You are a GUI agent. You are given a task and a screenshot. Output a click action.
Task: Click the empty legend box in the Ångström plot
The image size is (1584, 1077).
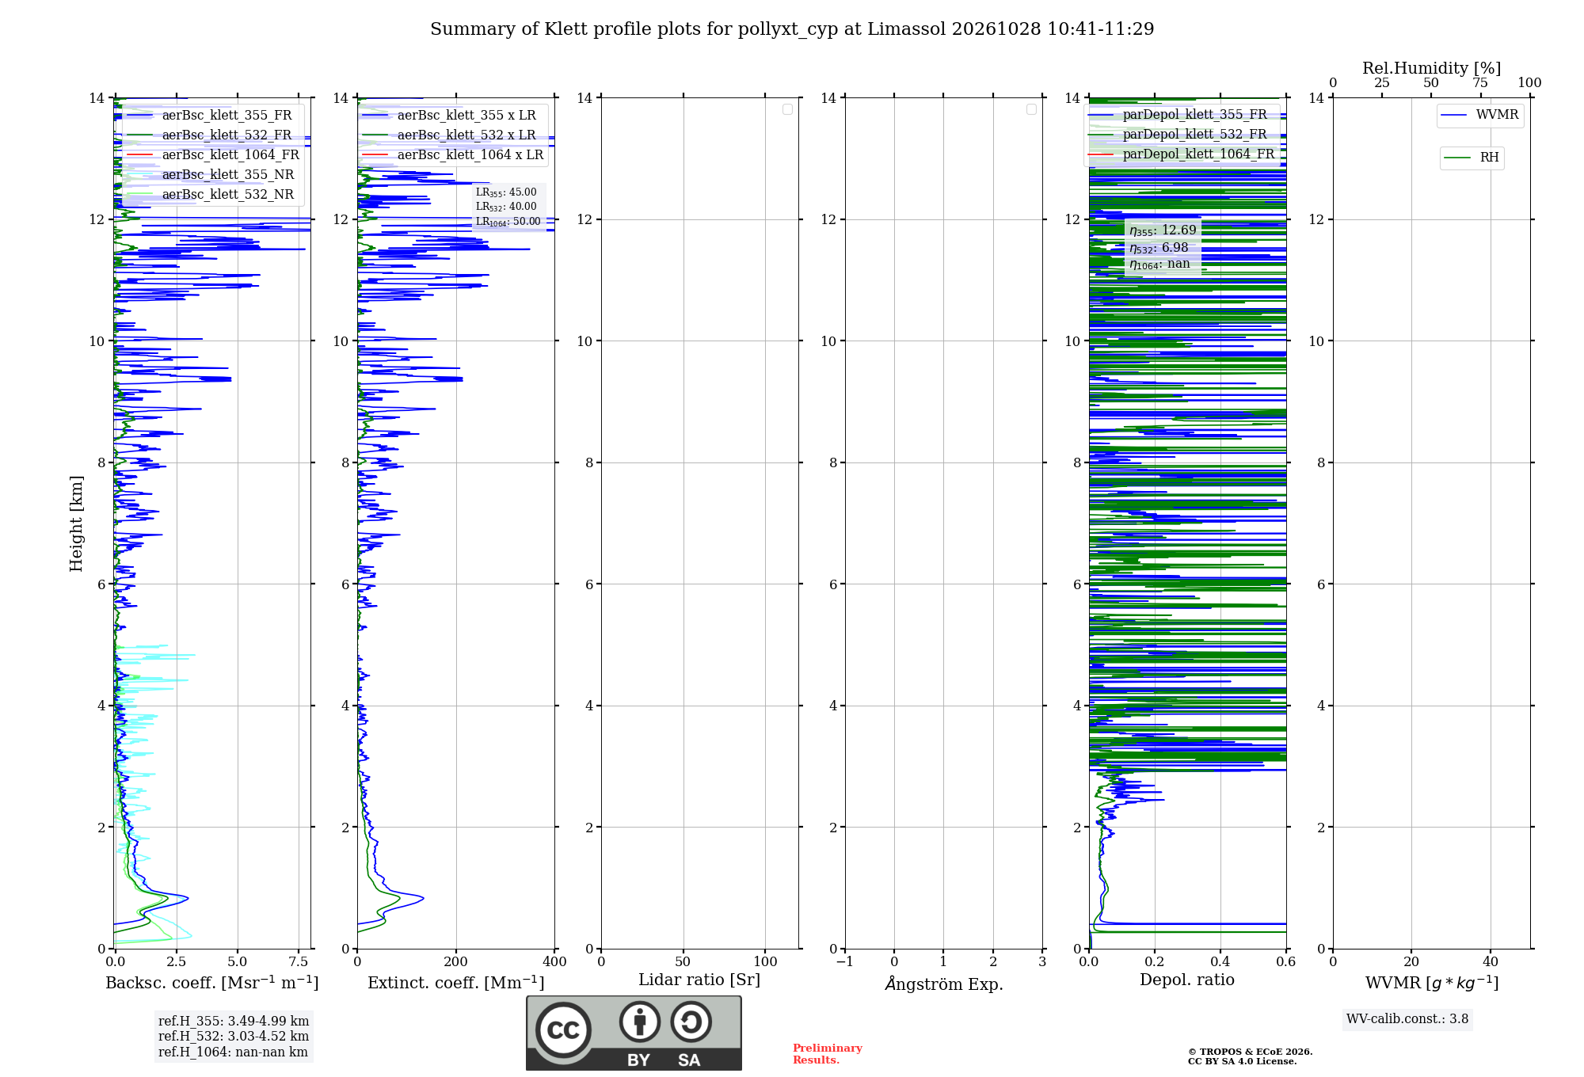[1031, 109]
